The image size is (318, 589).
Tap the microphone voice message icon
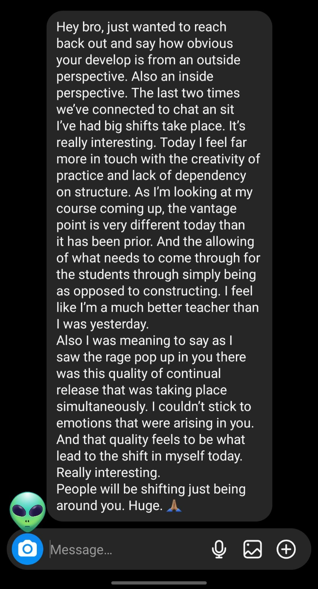click(219, 549)
